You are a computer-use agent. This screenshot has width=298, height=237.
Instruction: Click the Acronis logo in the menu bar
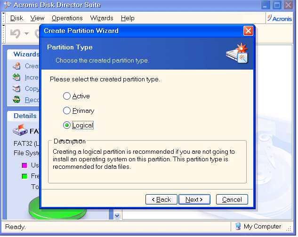pos(279,18)
